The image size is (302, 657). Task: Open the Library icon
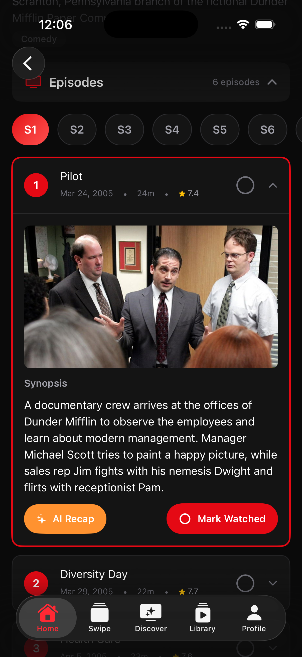click(x=203, y=612)
